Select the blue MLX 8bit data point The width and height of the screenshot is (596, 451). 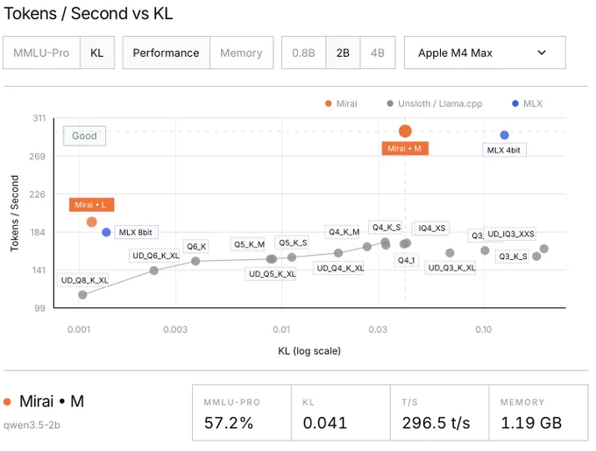click(x=106, y=232)
